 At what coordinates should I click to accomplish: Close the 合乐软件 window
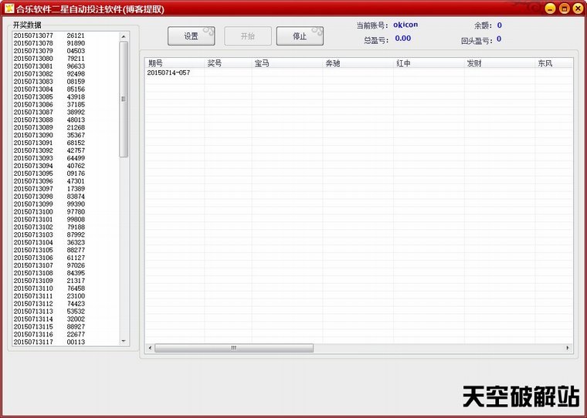(x=577, y=8)
